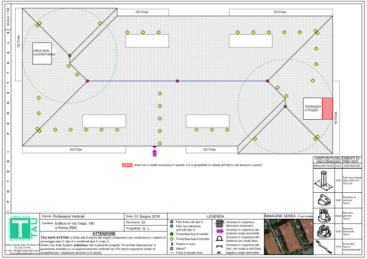367x259 pixels.
Task: Click the 'DISPOSITIVI/ELEMENTI DI ANCORAGGIO PREVISTI' table title
Action: tap(337, 160)
